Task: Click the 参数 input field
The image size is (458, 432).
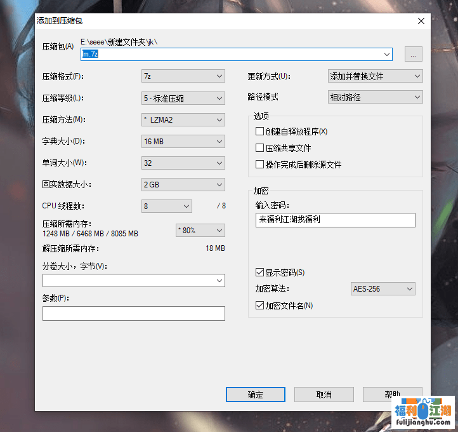Action: coord(133,313)
